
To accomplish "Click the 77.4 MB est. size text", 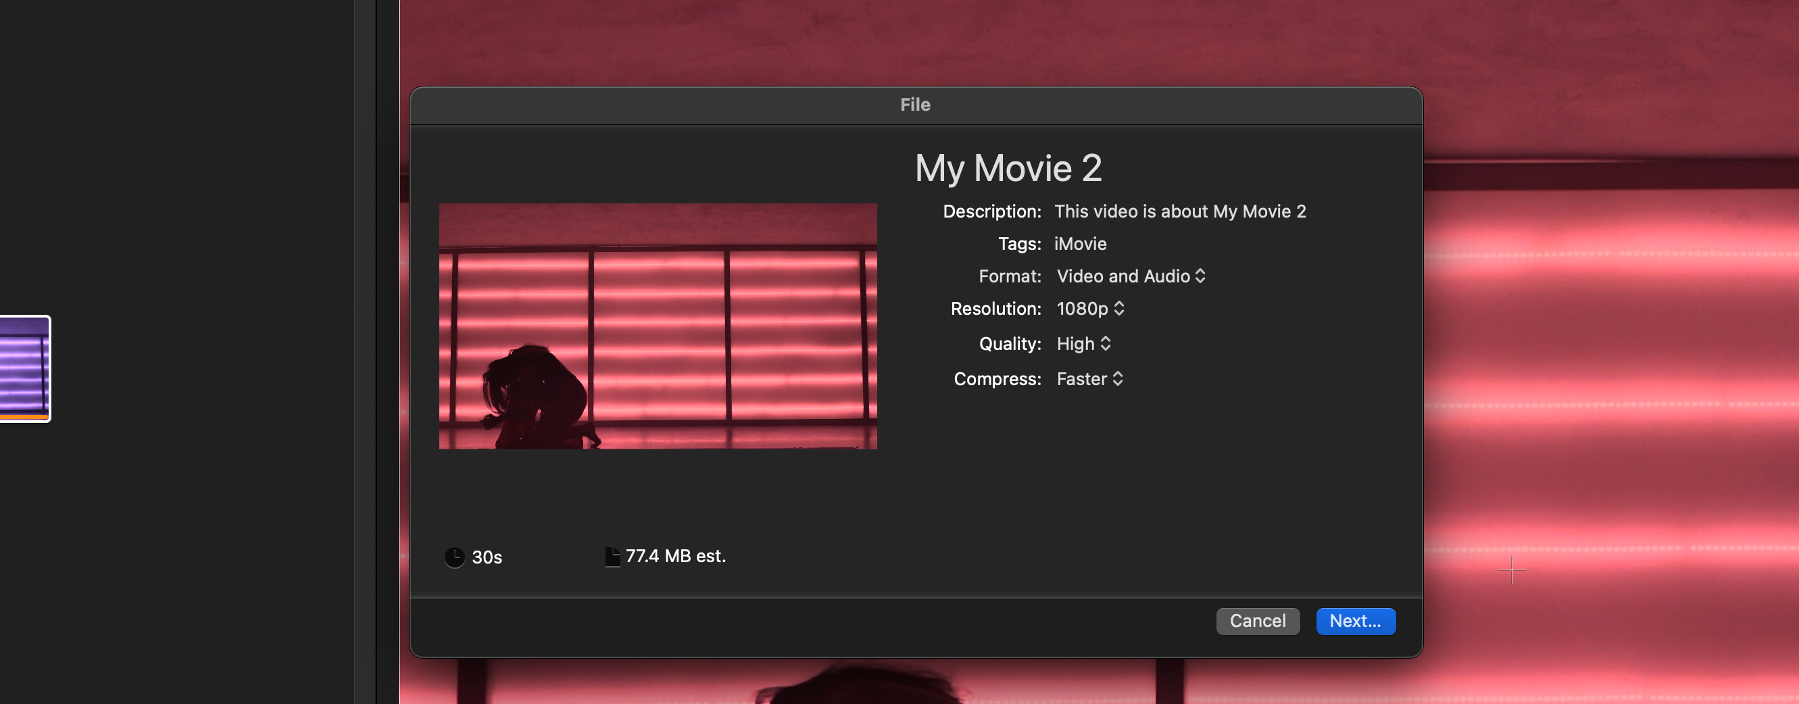I will coord(675,556).
